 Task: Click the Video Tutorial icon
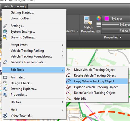pyautogui.click(x=5, y=116)
